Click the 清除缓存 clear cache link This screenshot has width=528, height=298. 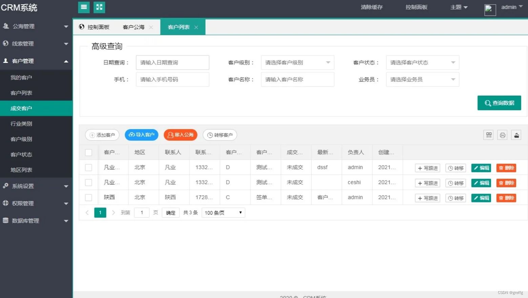[371, 7]
